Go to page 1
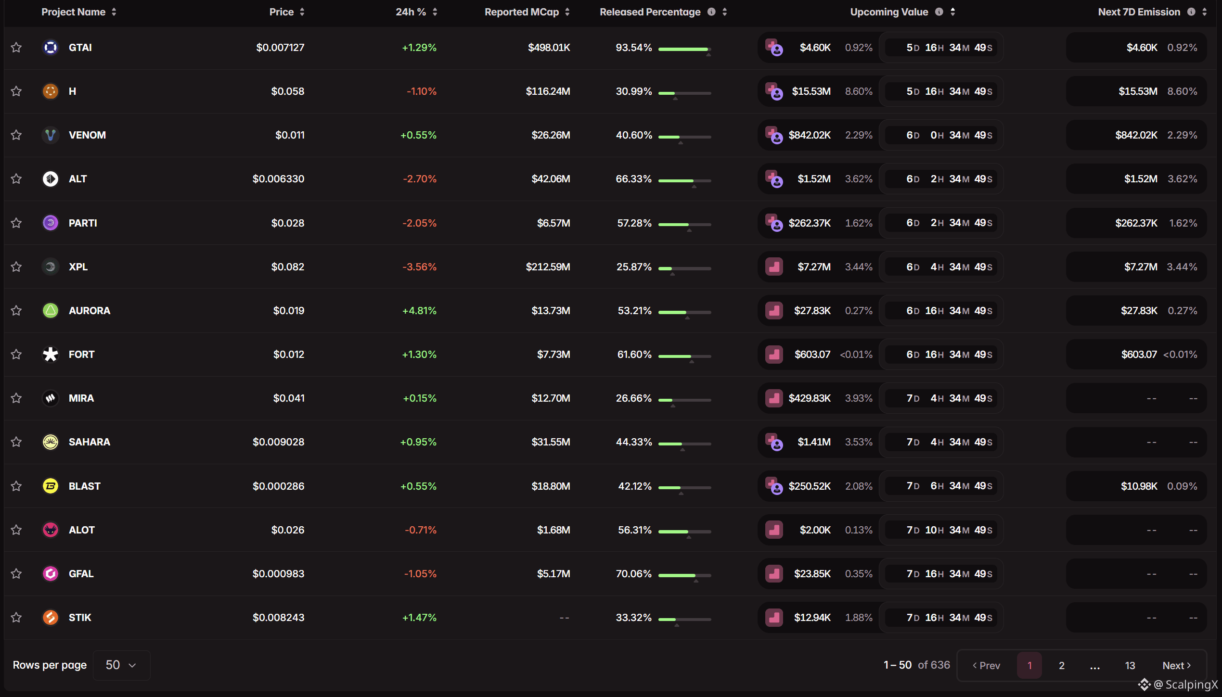This screenshot has width=1222, height=697. (x=1029, y=665)
